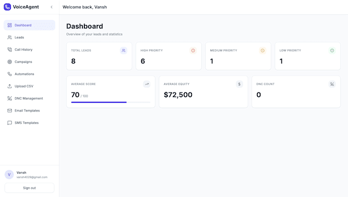Click the AVERAGE EQUITY card label

click(x=177, y=84)
